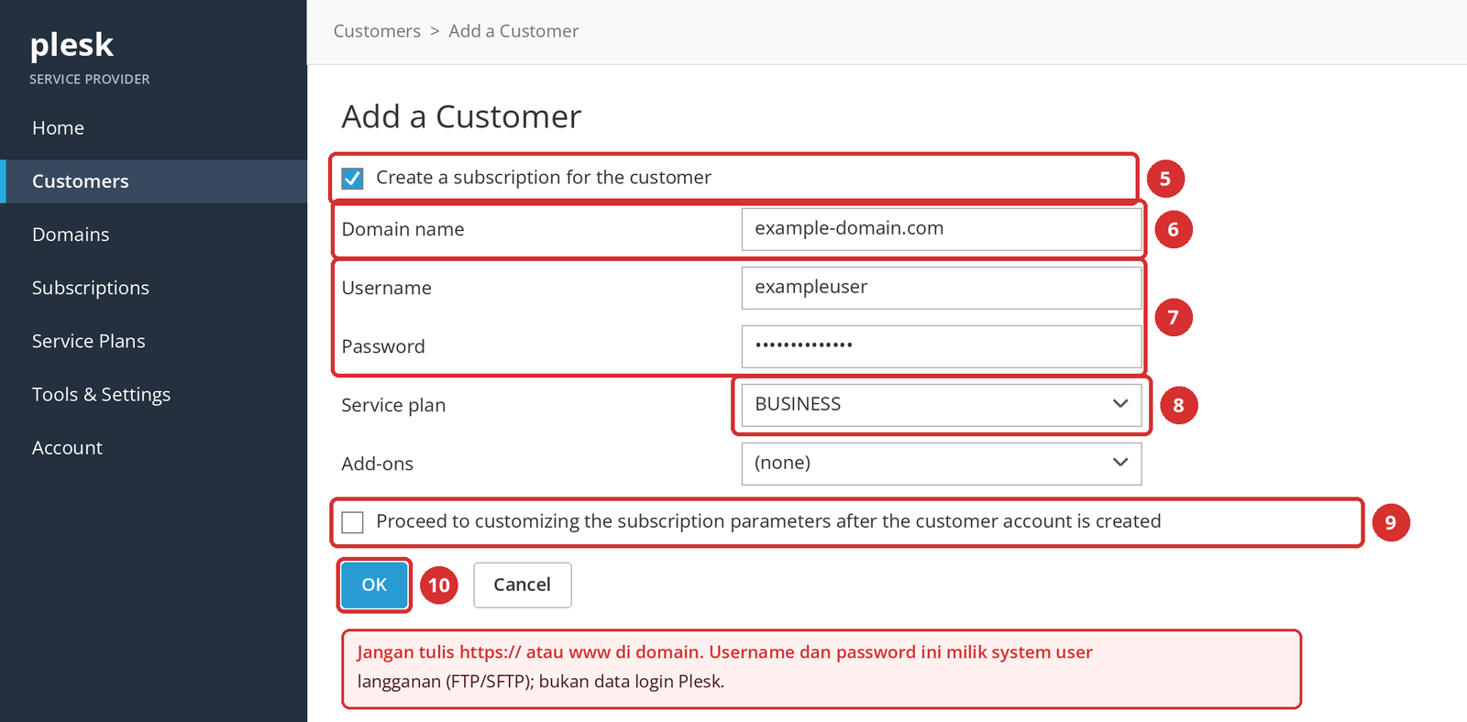Click the Password label
Viewport: 1467px width, 722px height.
pyautogui.click(x=383, y=347)
